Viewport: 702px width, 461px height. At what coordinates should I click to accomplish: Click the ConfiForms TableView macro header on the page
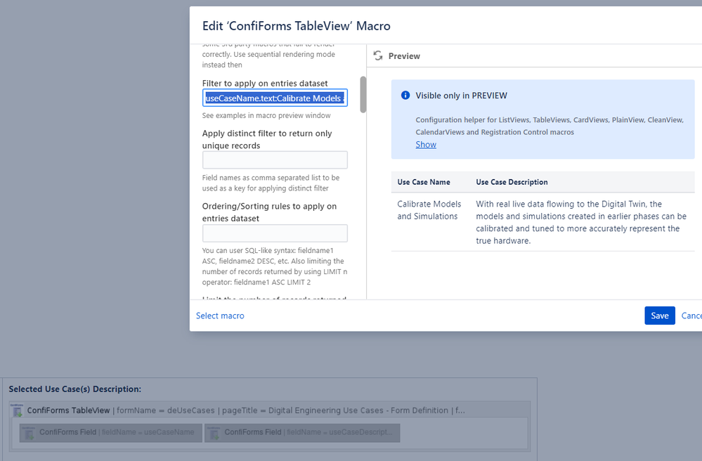click(270, 410)
